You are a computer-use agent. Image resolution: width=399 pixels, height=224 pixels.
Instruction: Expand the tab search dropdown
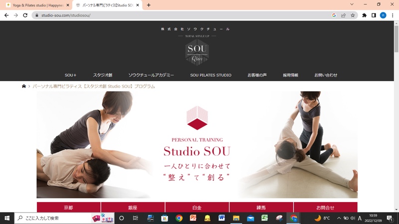[x=352, y=4]
